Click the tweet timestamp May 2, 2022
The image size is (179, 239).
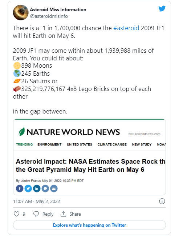click(x=37, y=202)
